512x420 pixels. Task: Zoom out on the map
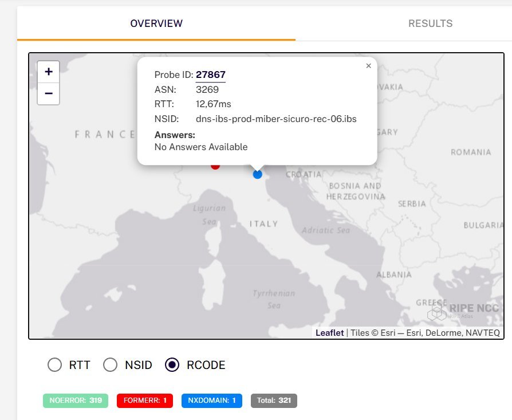point(49,94)
